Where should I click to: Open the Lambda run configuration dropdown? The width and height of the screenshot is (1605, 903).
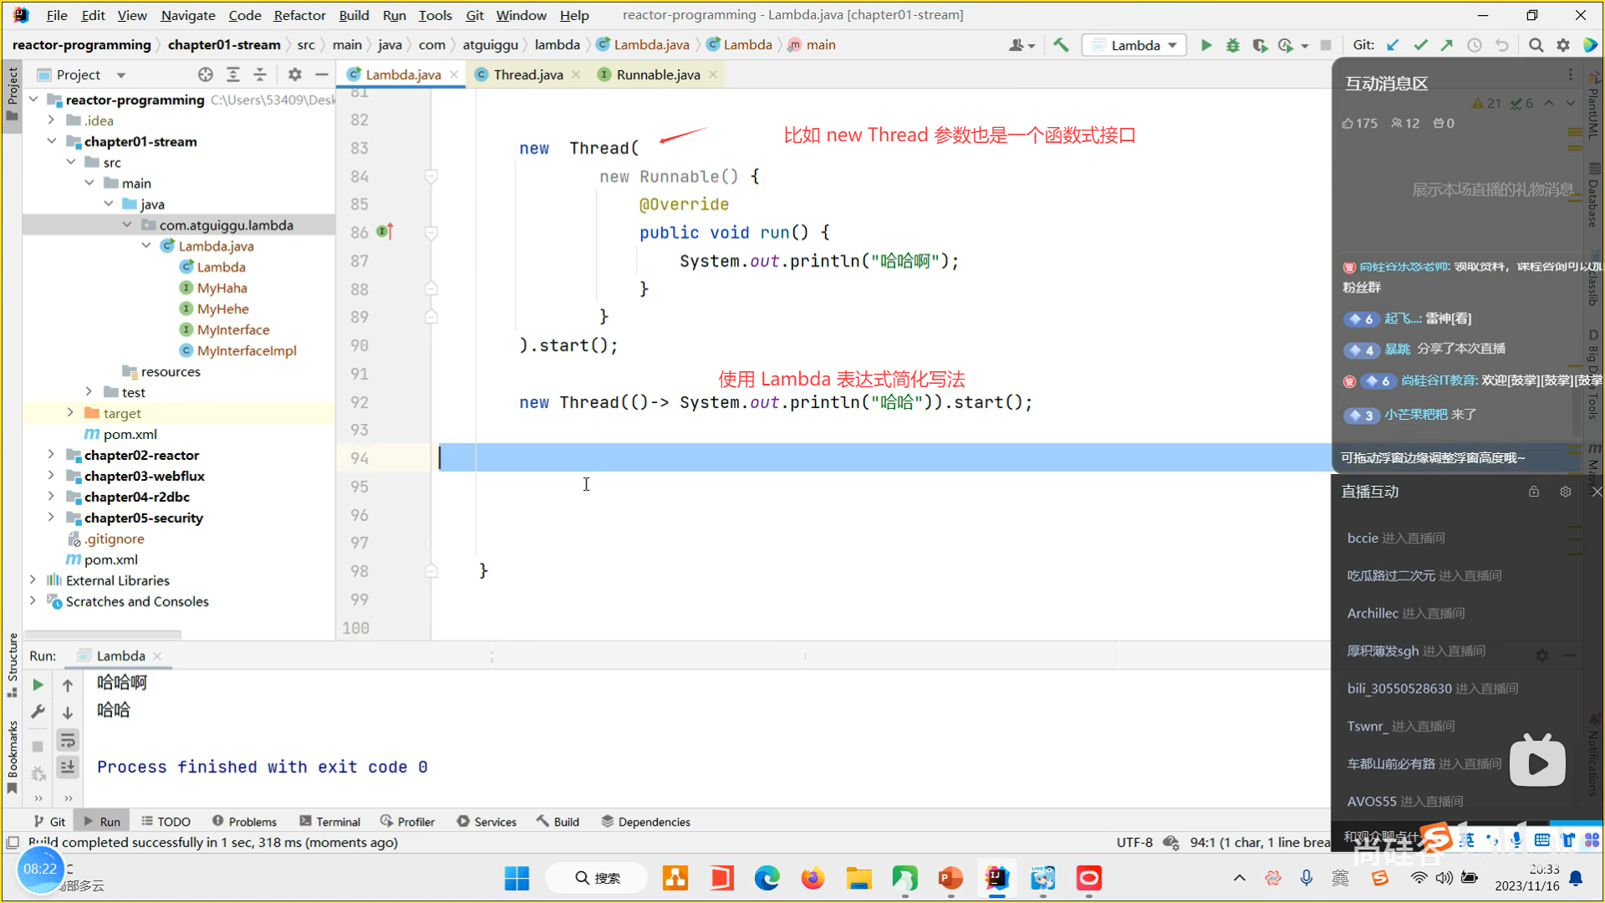click(x=1135, y=45)
